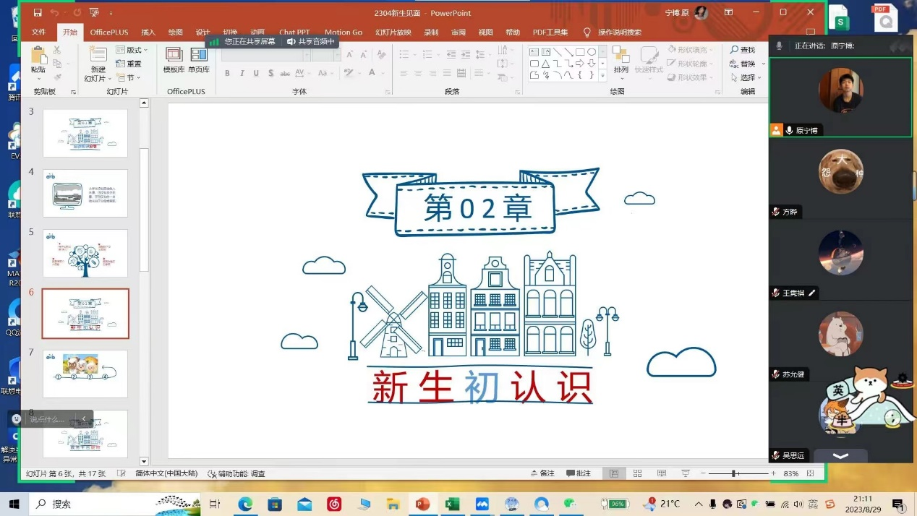917x516 pixels.
Task: Open the Single Page Library (单页库)
Action: pos(199,55)
